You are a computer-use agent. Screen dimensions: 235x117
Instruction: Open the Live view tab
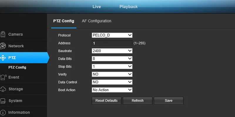pyautogui.click(x=97, y=7)
